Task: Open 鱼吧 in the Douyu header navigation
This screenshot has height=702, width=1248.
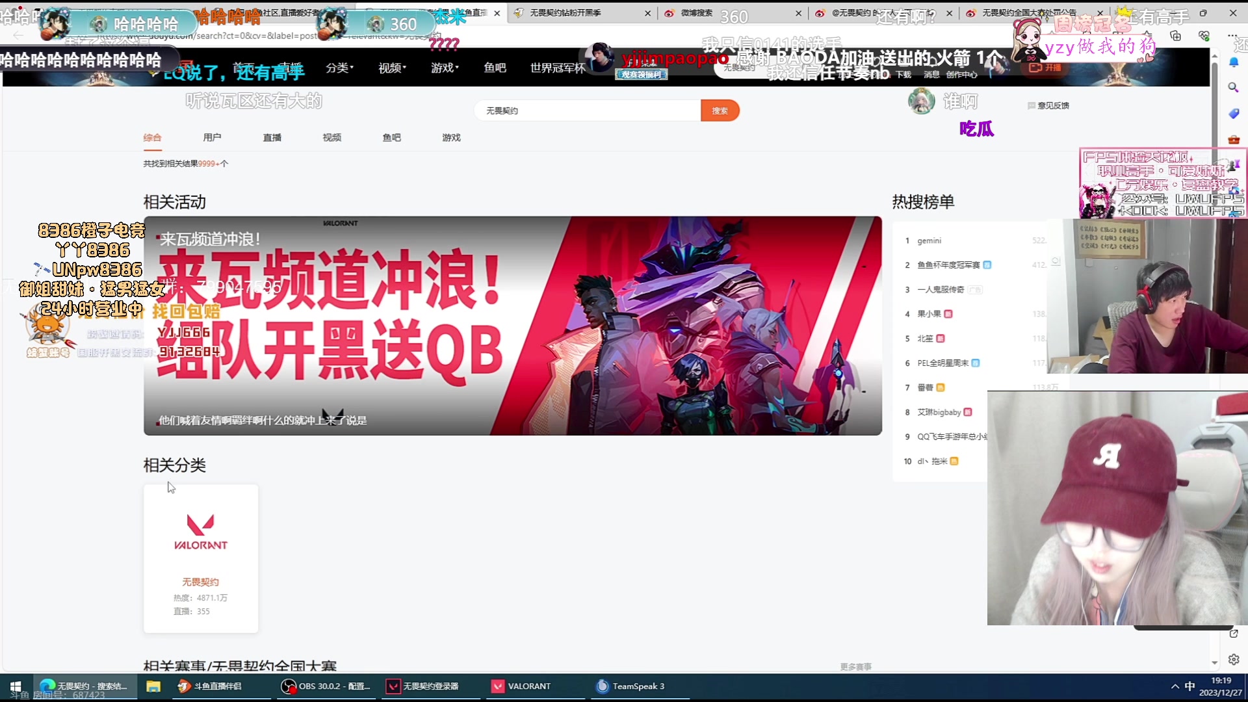Action: pos(495,68)
